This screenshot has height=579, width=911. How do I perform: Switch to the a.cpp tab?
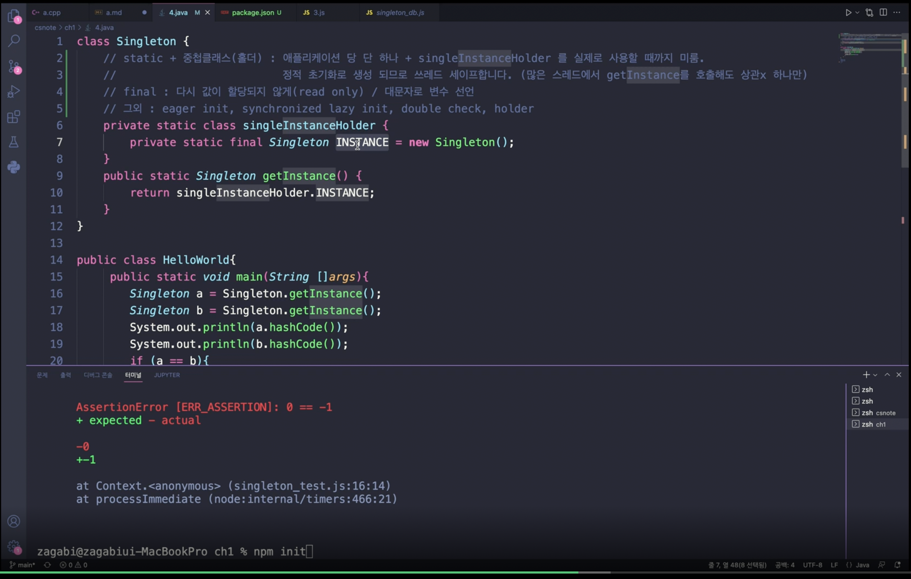(x=57, y=12)
